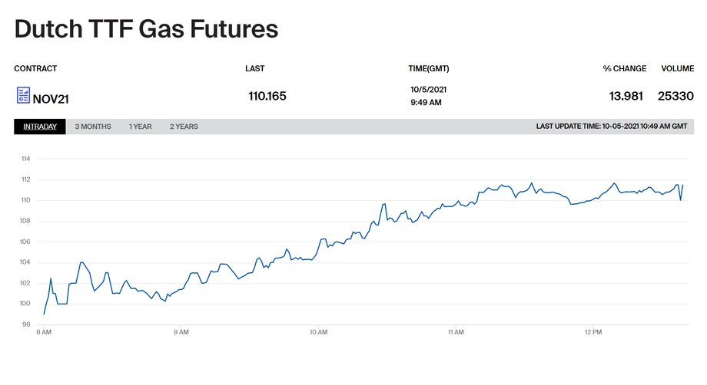
Task: Select the INTRADAY tab
Action: (x=40, y=127)
